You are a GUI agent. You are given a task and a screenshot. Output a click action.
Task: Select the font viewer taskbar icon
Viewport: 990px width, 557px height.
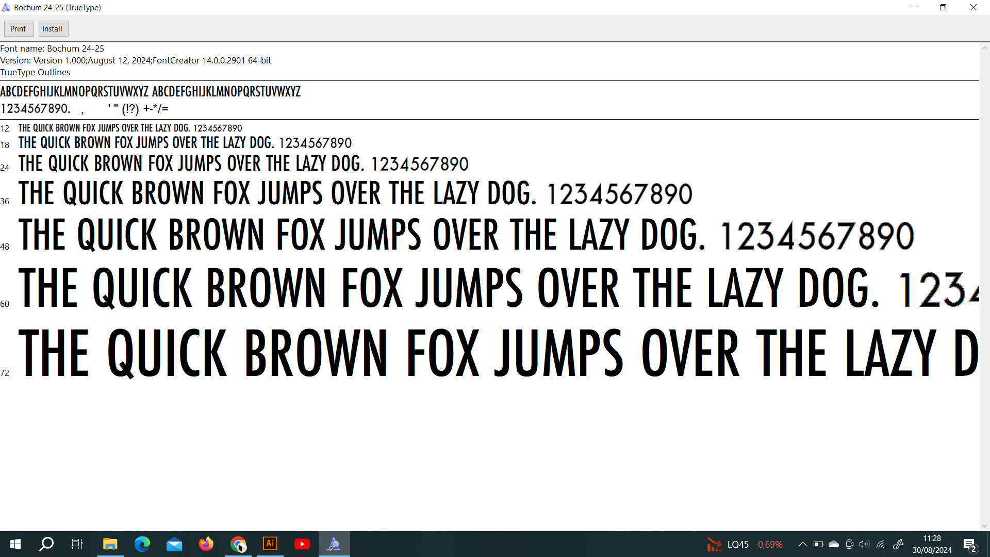pyautogui.click(x=334, y=544)
